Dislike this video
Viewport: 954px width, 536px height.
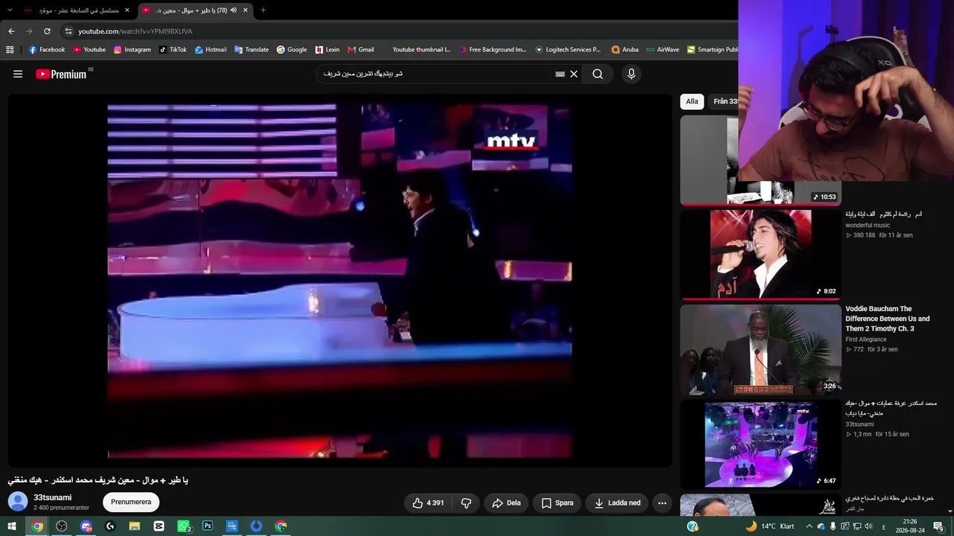(467, 503)
